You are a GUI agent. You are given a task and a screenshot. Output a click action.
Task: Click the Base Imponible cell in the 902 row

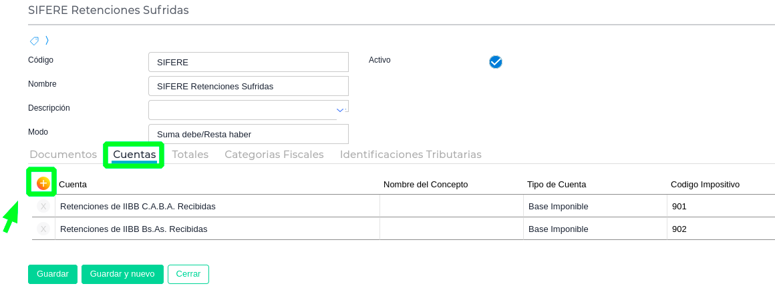[x=595, y=229]
